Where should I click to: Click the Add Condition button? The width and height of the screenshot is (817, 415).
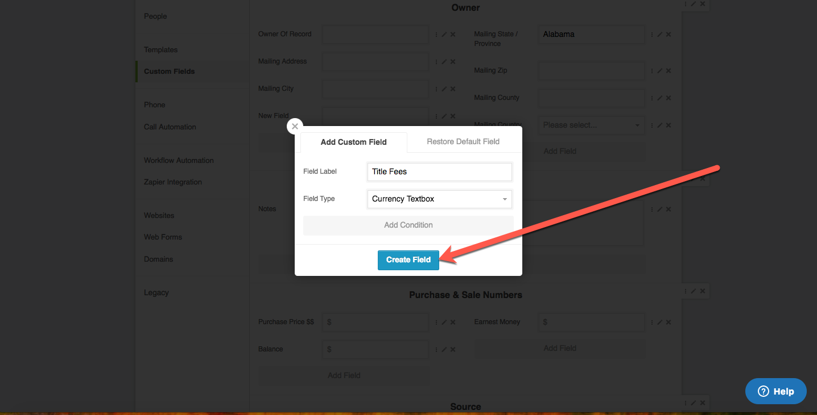(x=408, y=225)
